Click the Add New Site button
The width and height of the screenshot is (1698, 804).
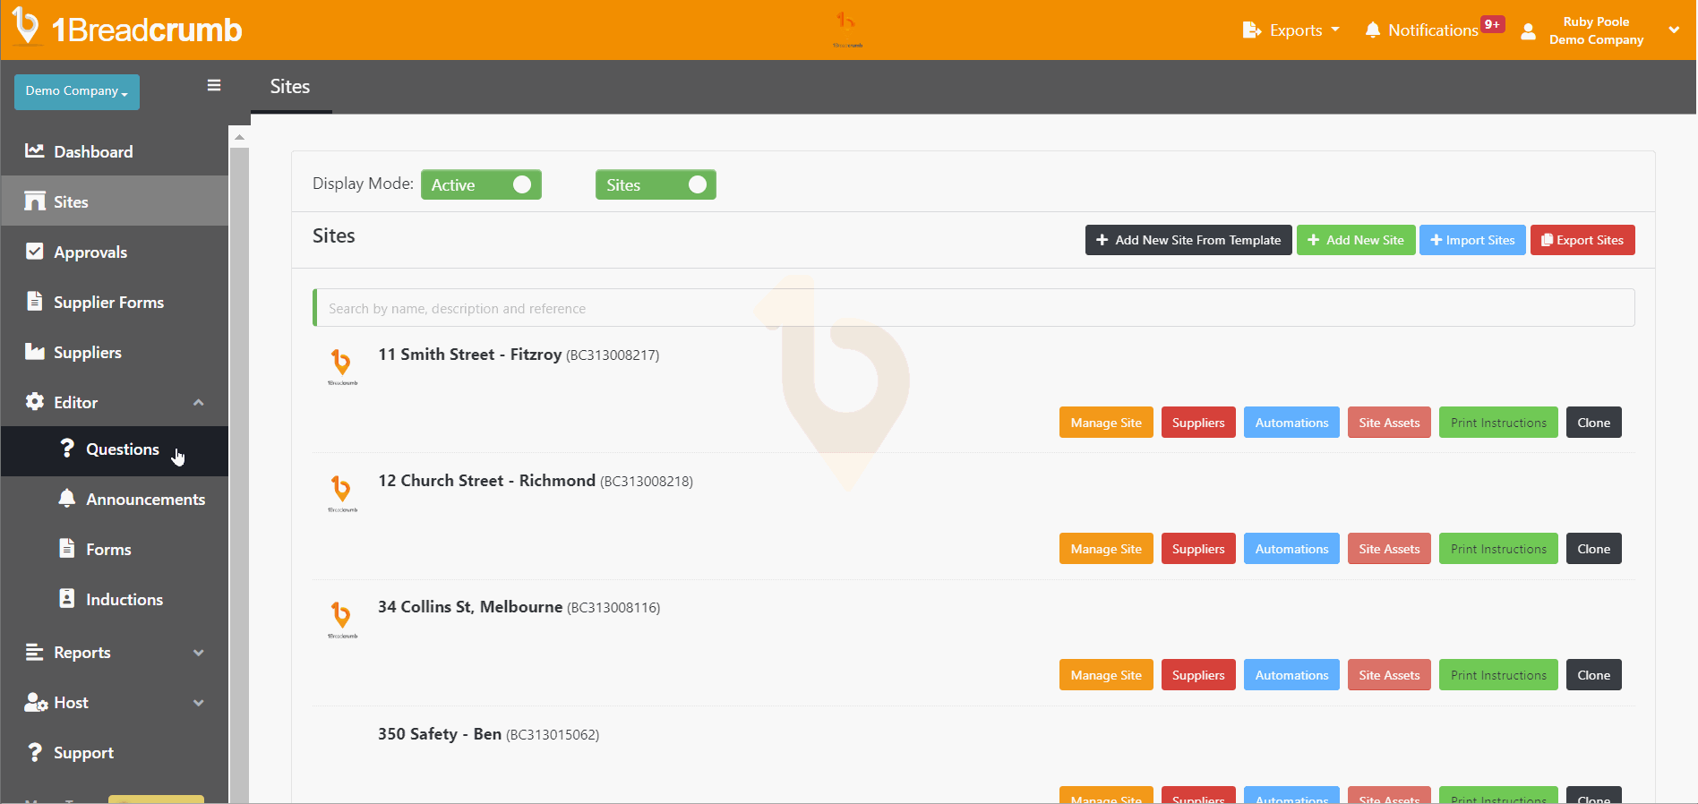pos(1356,240)
